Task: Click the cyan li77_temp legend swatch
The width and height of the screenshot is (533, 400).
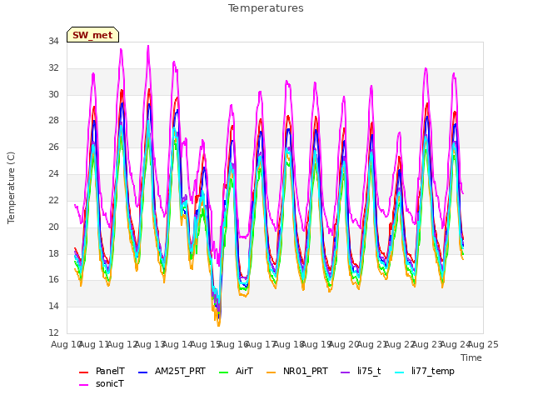Action: point(400,372)
